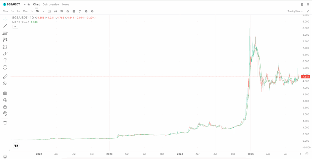Click the current price label 4.844
Screen dimensions: 312x159
point(305,77)
